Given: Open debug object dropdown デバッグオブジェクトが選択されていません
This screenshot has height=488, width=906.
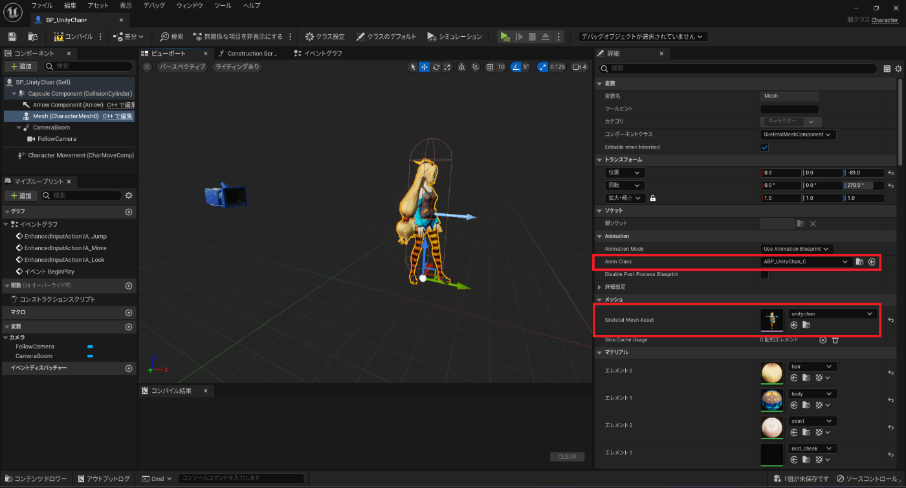Looking at the screenshot, I should click(x=642, y=37).
